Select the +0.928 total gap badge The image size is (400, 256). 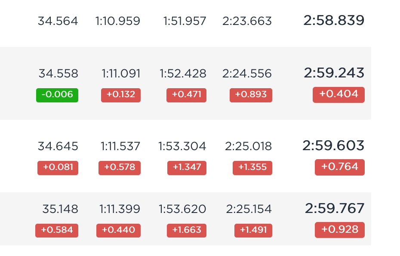pos(339,230)
